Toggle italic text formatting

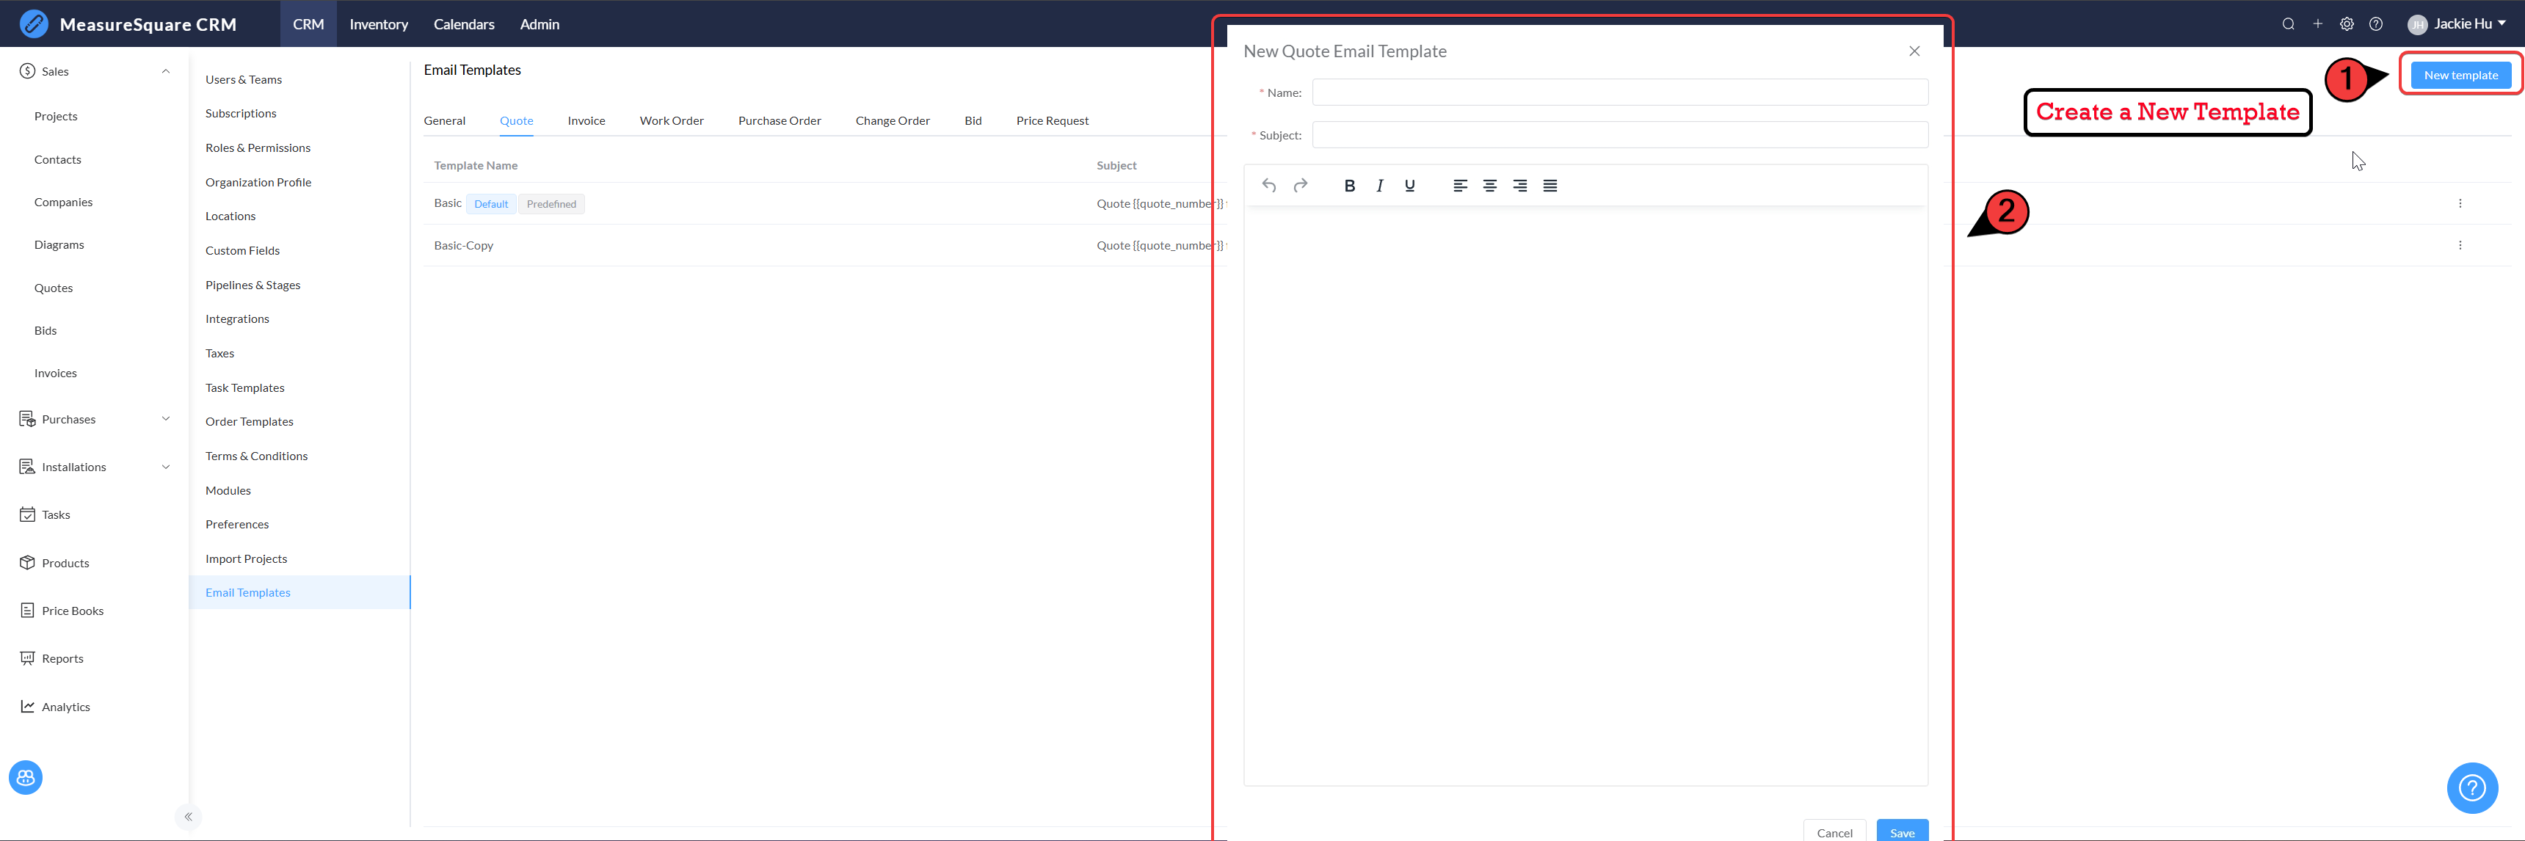click(1380, 185)
